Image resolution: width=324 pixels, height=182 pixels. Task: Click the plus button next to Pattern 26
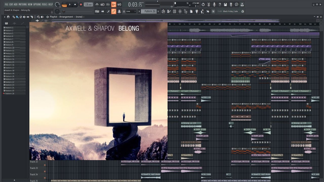pos(158,11)
